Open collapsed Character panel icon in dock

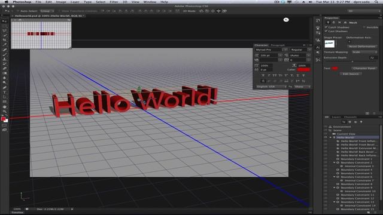[318, 47]
